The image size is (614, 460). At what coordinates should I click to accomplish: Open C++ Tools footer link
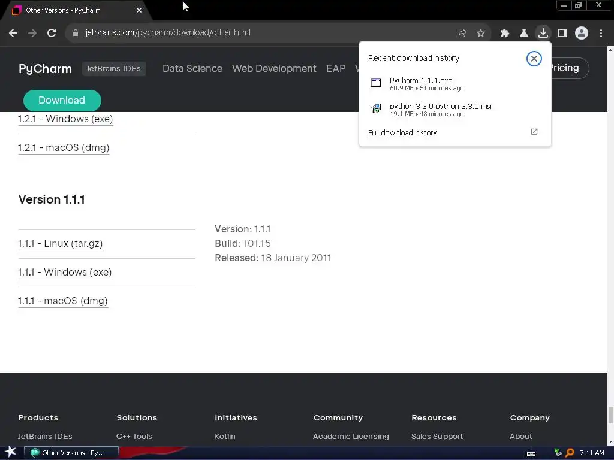134,436
